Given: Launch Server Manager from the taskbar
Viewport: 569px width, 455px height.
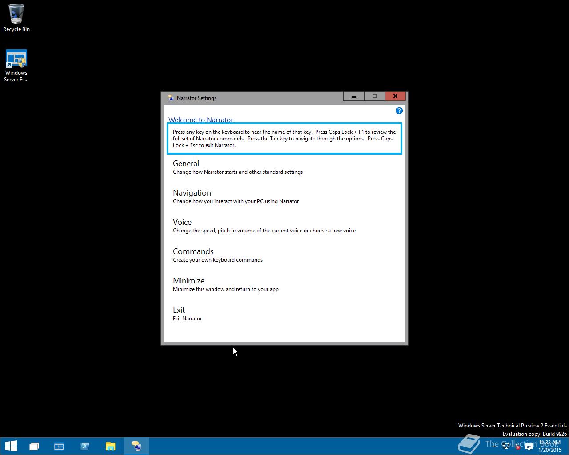Looking at the screenshot, I should [x=59, y=446].
